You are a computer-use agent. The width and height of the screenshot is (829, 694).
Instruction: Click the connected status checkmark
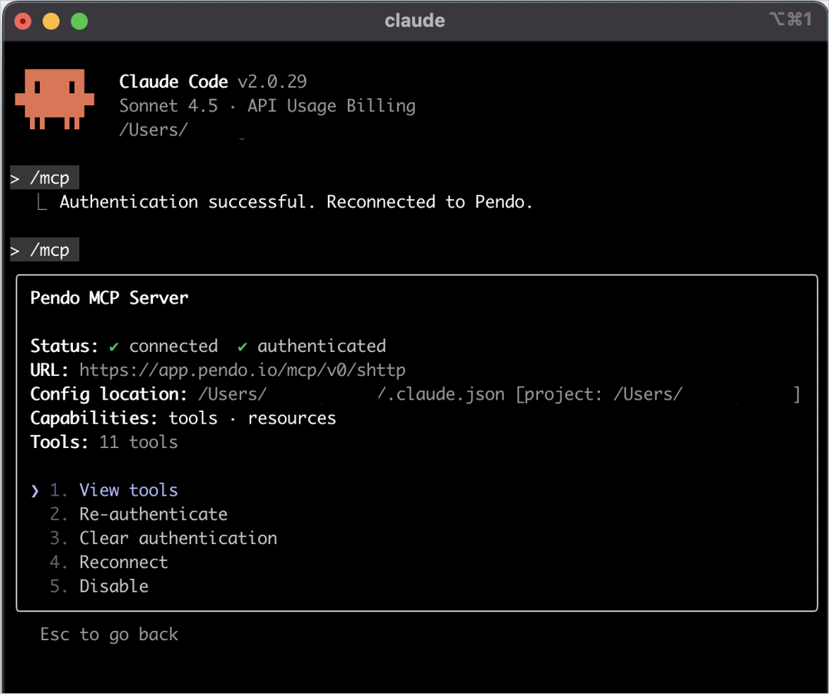113,346
